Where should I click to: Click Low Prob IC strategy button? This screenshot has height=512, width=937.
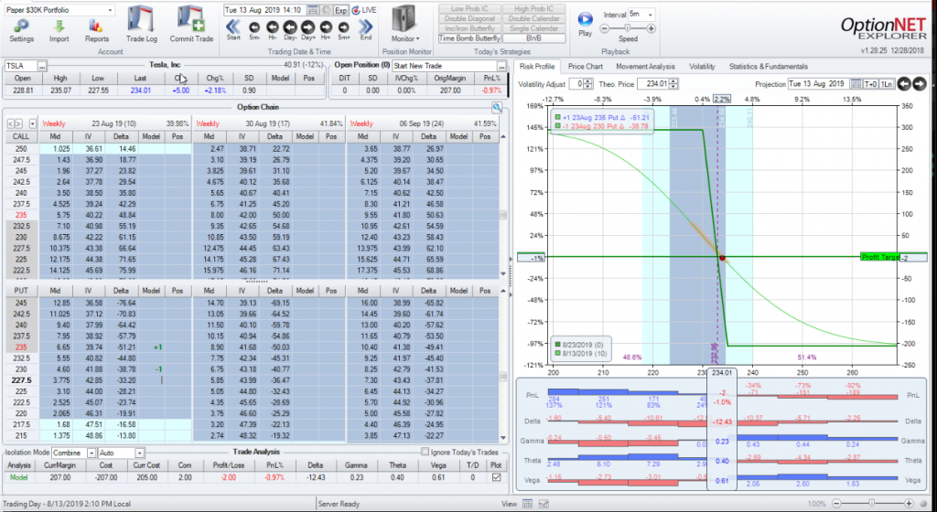tap(469, 9)
